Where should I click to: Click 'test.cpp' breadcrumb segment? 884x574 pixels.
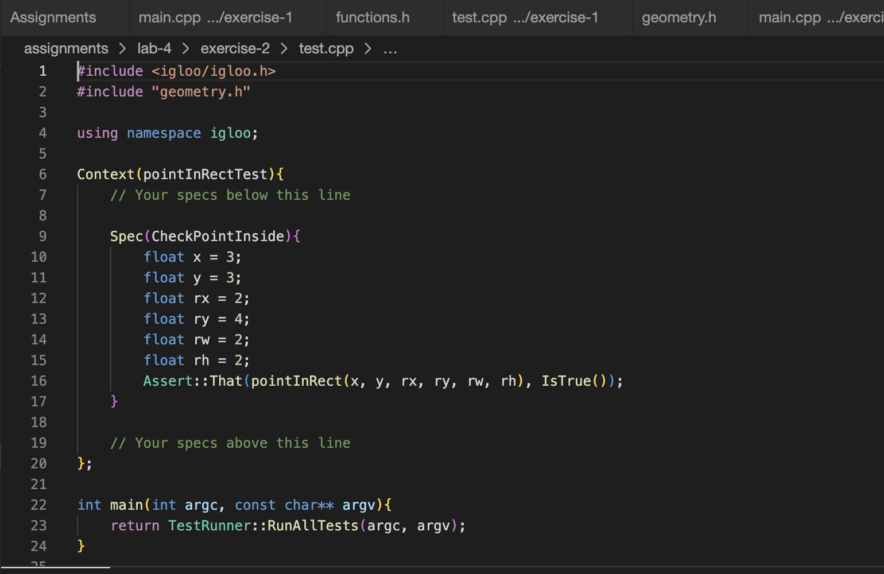[326, 49]
